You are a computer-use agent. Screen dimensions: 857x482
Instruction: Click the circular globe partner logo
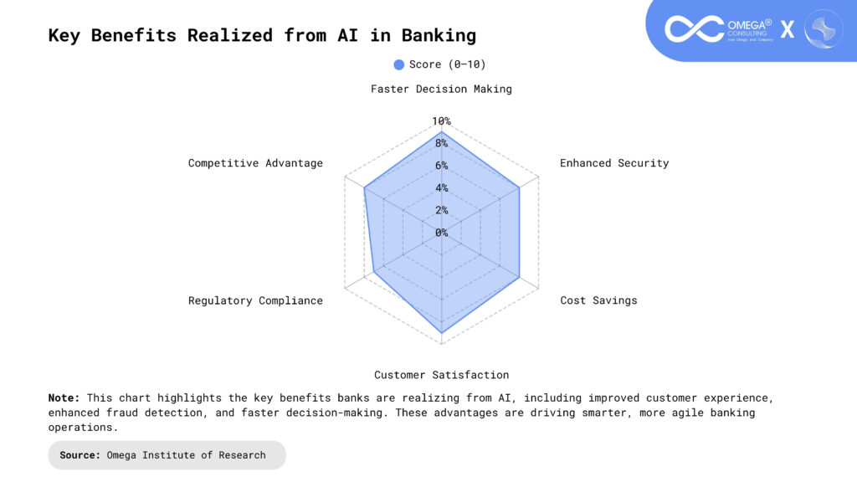pos(823,29)
